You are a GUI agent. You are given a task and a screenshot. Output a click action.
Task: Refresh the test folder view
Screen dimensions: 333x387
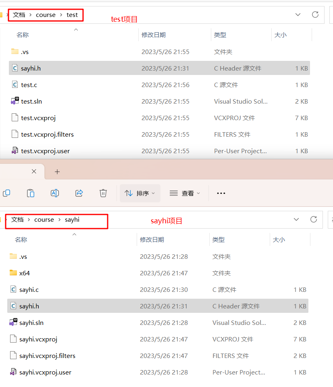pyautogui.click(x=315, y=15)
